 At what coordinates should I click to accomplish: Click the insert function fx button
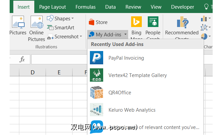[x=22, y=59]
